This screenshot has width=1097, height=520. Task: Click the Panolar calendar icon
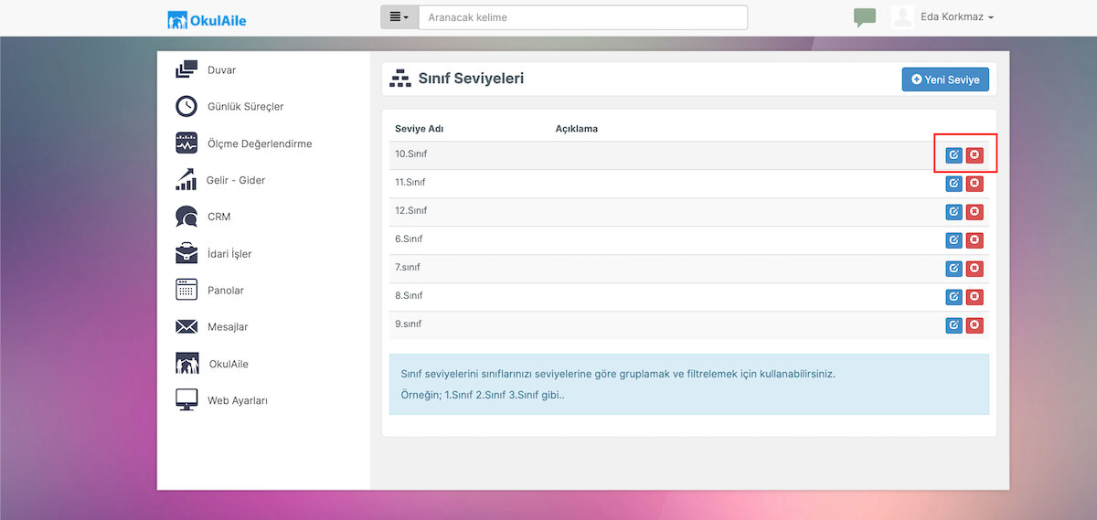186,290
